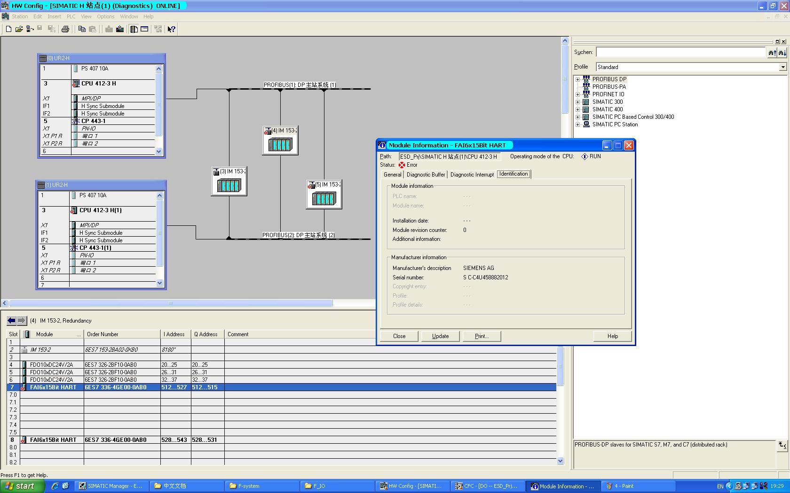This screenshot has height=493, width=790.
Task: Open the General tab in Module Information
Action: [x=392, y=175]
